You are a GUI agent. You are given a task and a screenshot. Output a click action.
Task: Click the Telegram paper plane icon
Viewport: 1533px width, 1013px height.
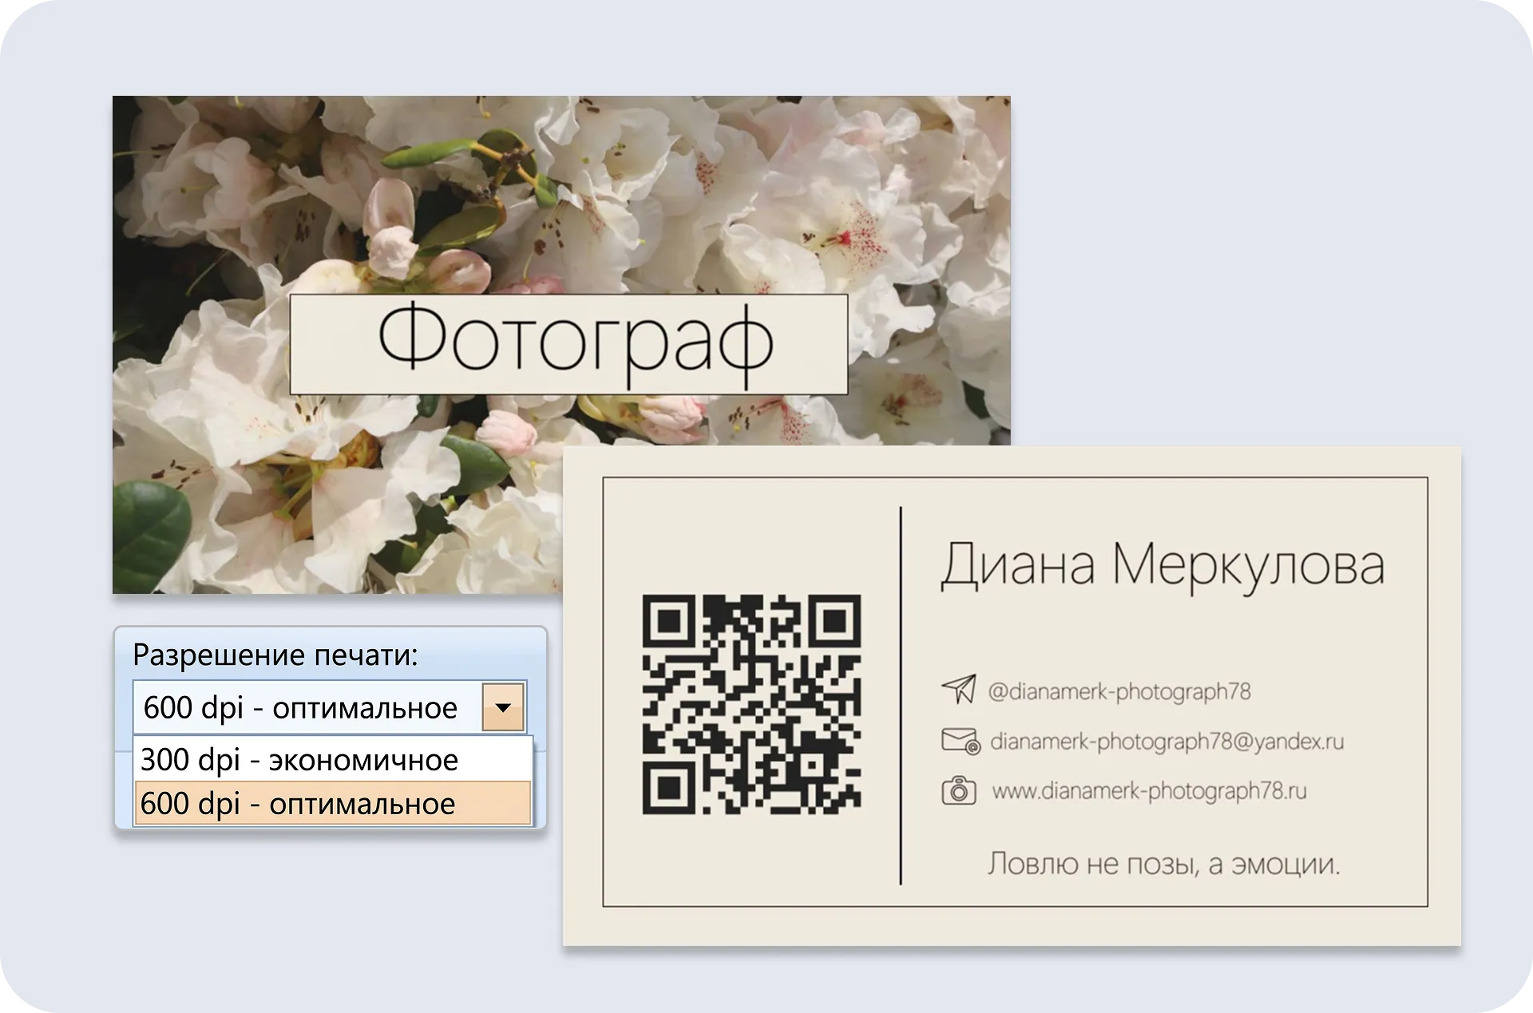tap(959, 690)
